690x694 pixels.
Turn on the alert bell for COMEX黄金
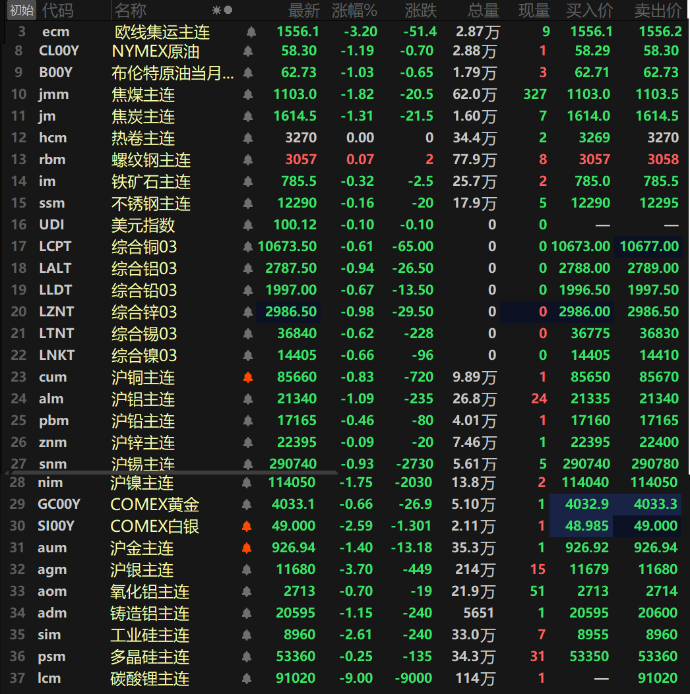(x=247, y=504)
